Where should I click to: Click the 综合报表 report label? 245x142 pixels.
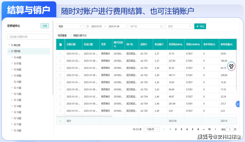coord(62,36)
